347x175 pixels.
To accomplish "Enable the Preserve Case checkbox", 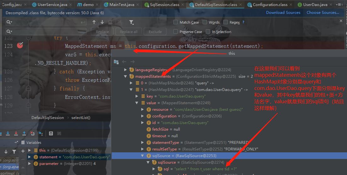I will 176,32.
